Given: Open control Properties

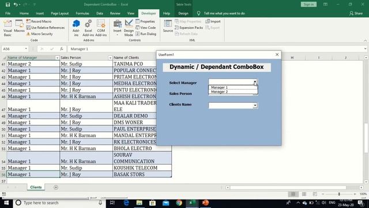Looking at the screenshot, I should 145,21.
